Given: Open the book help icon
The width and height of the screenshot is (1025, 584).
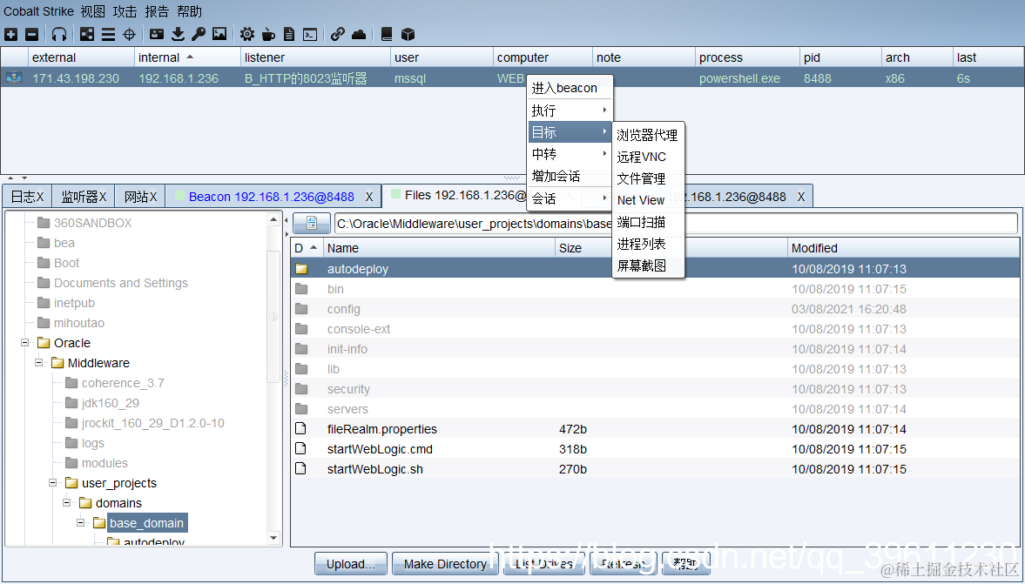Looking at the screenshot, I should (x=387, y=35).
